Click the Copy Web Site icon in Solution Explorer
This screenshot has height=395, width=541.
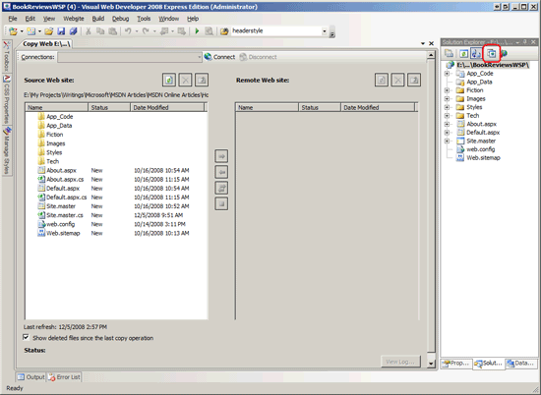(491, 53)
